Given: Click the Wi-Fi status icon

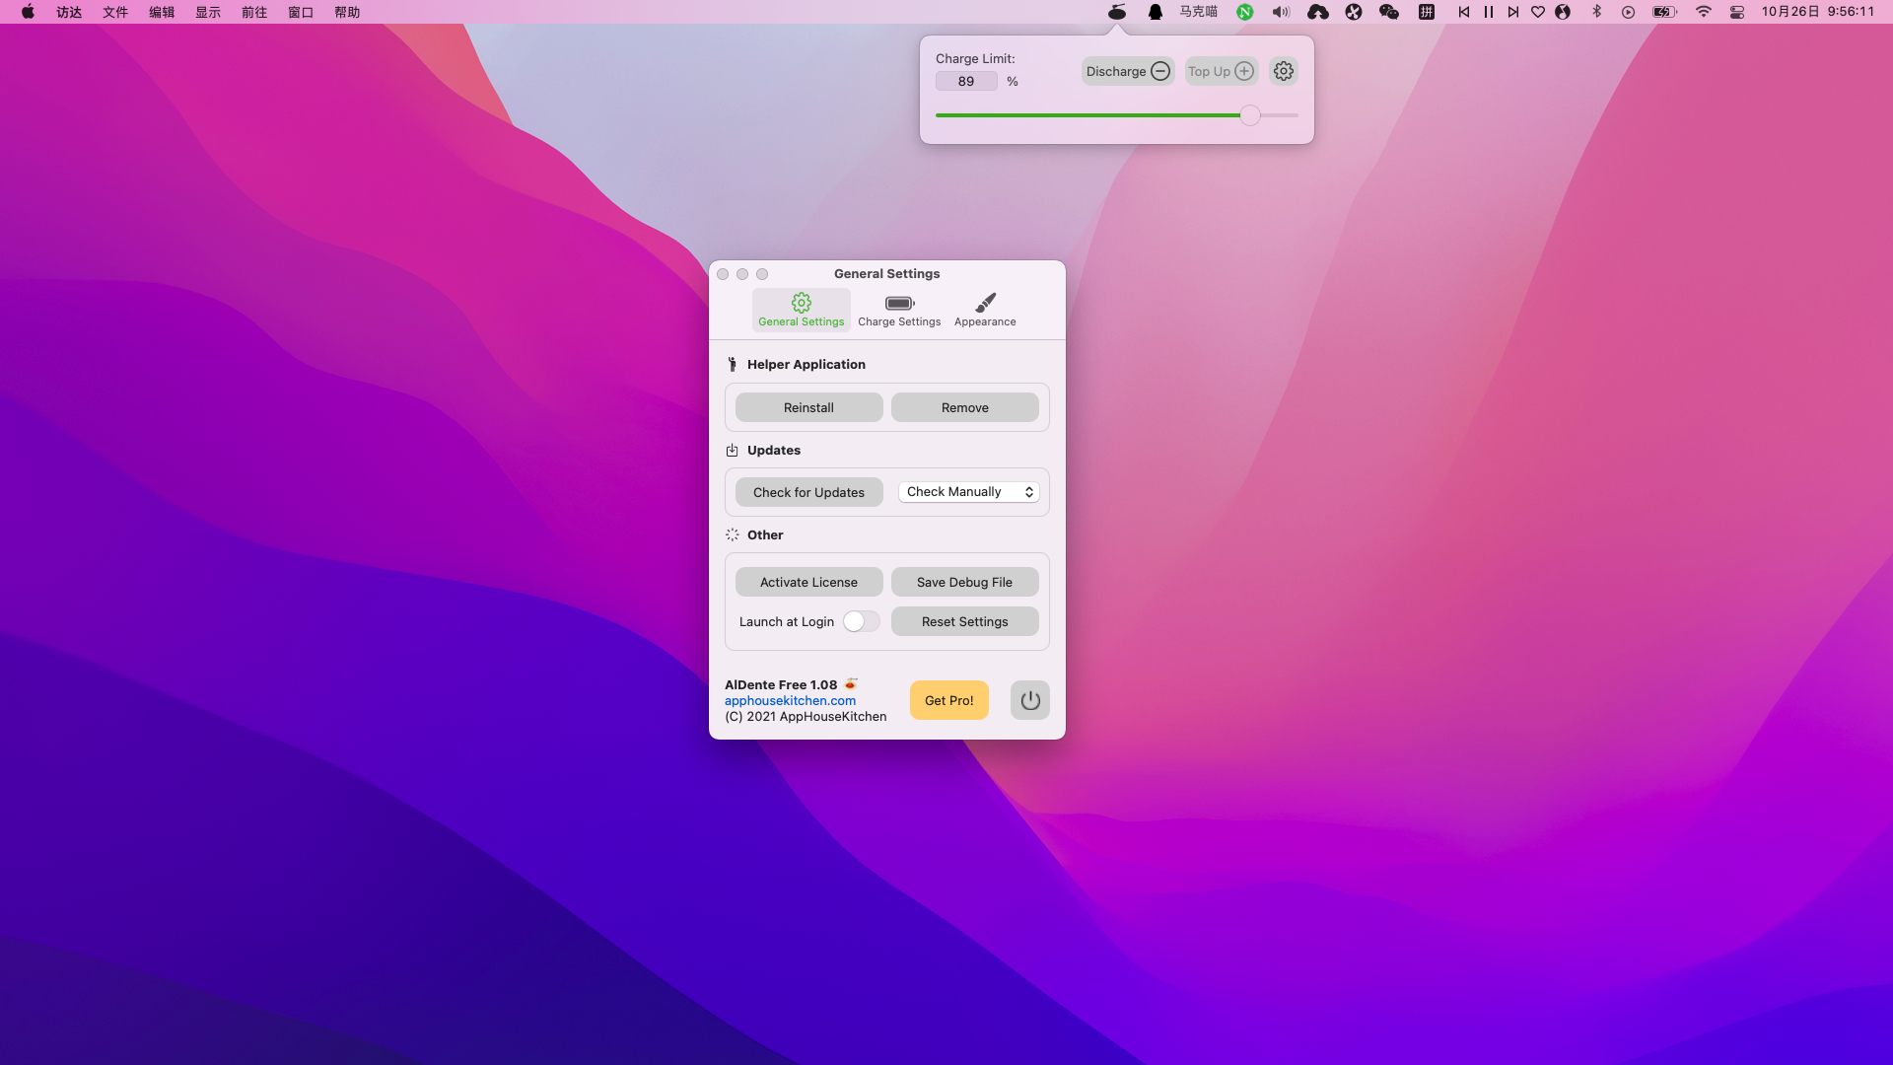Looking at the screenshot, I should (x=1703, y=12).
